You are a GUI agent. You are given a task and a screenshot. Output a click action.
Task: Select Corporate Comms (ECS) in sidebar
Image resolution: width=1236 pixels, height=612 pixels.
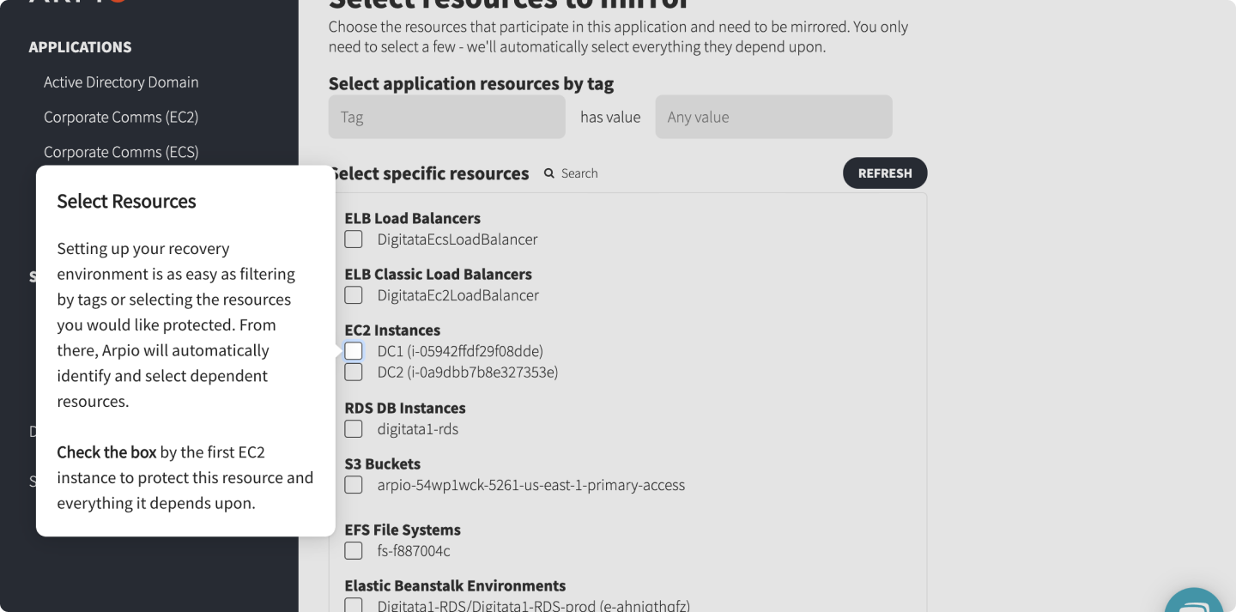[121, 152]
